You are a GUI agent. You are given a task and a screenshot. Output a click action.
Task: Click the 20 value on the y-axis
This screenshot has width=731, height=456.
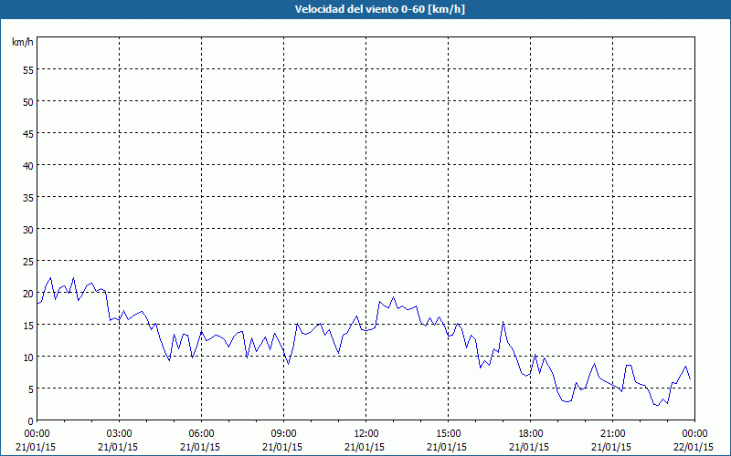point(28,293)
